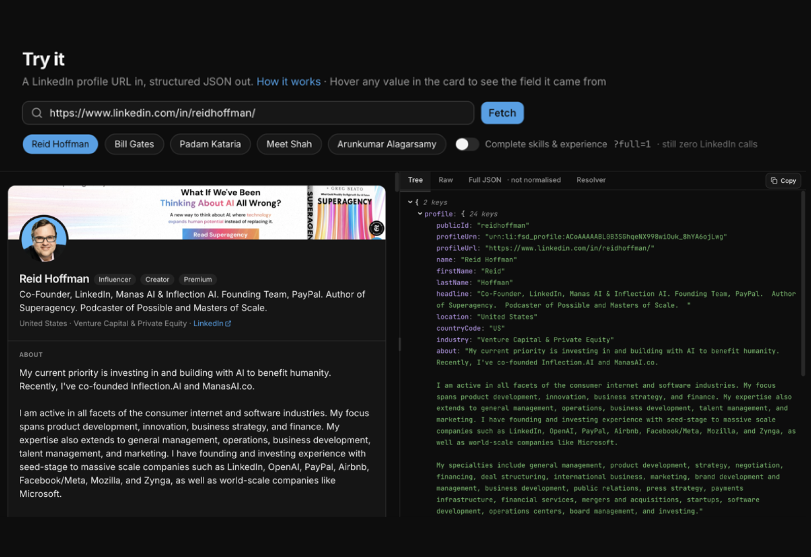This screenshot has height=557, width=811.
Task: Select the Reid Hoffman sample chip
Action: click(x=60, y=144)
